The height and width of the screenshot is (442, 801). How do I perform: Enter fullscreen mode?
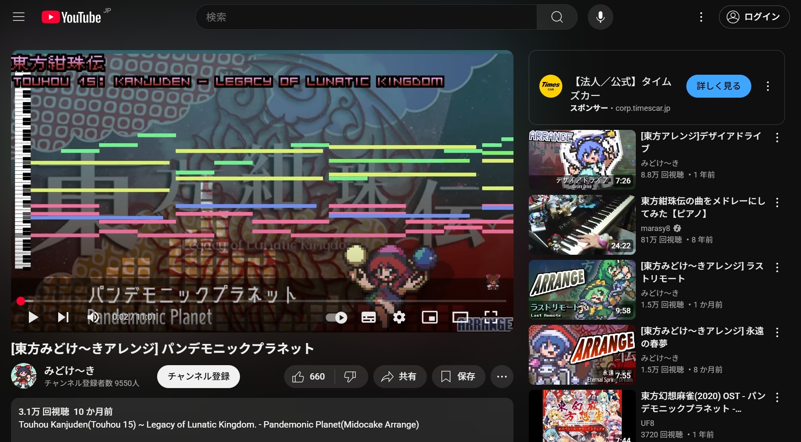[491, 317]
